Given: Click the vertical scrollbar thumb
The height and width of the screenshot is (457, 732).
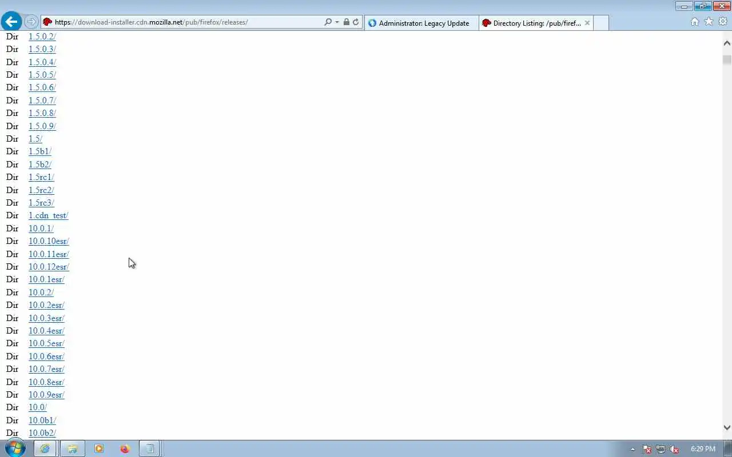Looking at the screenshot, I should pos(727,59).
